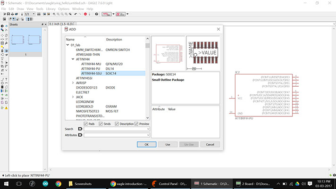Click the Undo arrow icon
This screenshot has width=336, height=189.
coord(76,14)
